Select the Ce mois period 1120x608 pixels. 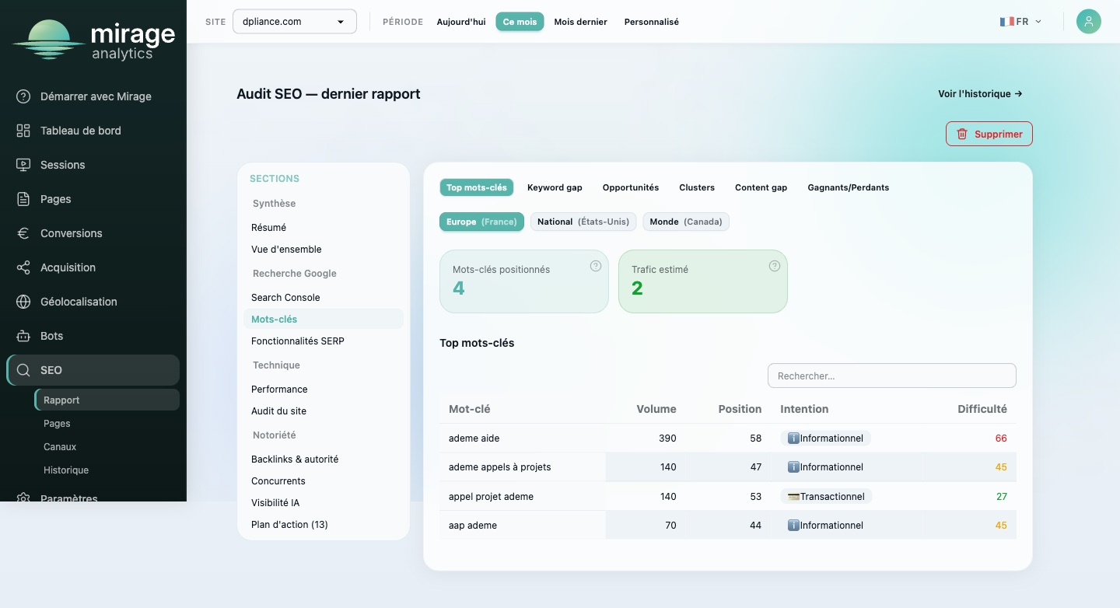point(520,22)
